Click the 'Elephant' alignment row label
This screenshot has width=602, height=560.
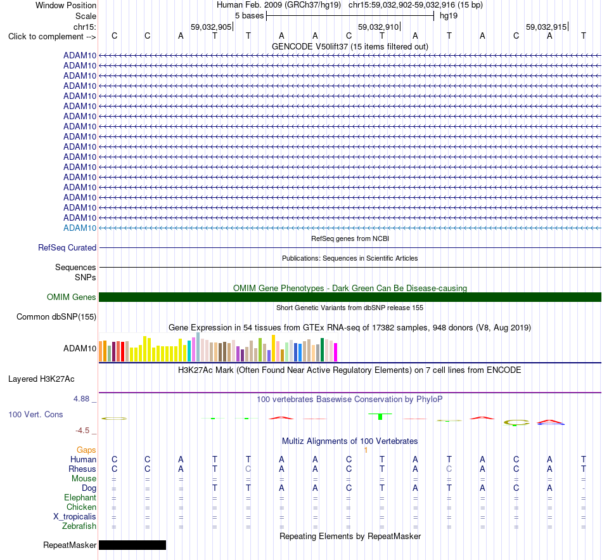[80, 497]
